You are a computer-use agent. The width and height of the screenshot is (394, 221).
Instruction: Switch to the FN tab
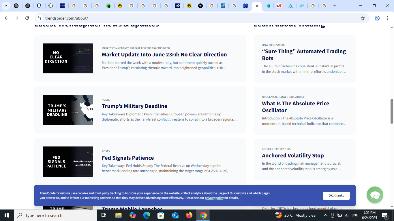(x=200, y=6)
